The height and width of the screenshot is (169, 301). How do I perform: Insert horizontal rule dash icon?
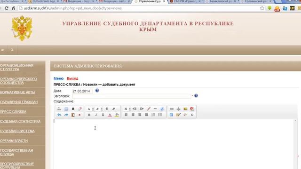[155, 109]
